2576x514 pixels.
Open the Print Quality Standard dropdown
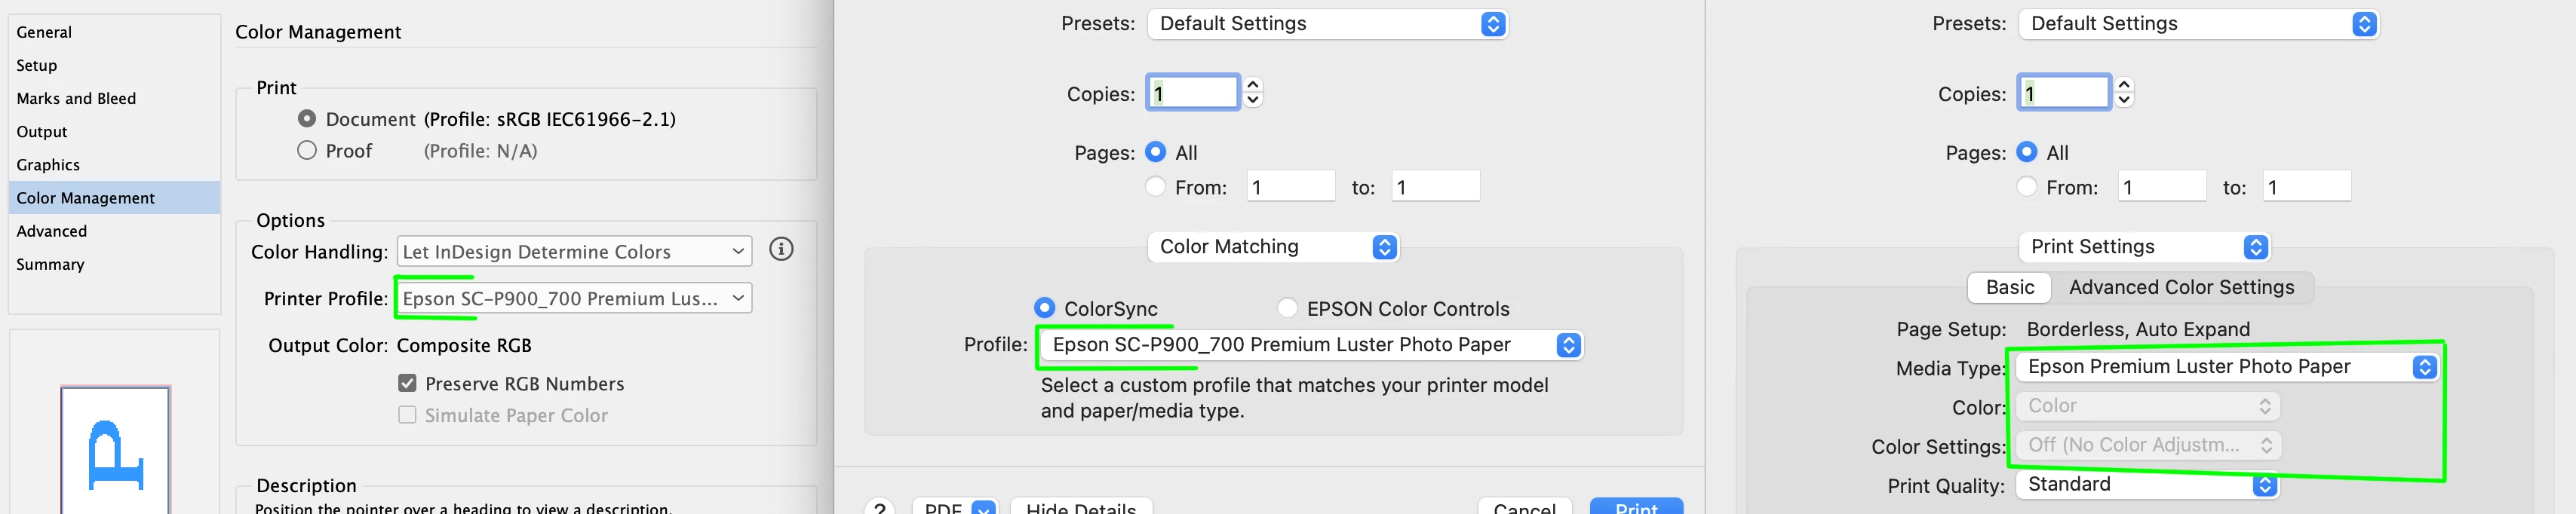pos(2146,485)
